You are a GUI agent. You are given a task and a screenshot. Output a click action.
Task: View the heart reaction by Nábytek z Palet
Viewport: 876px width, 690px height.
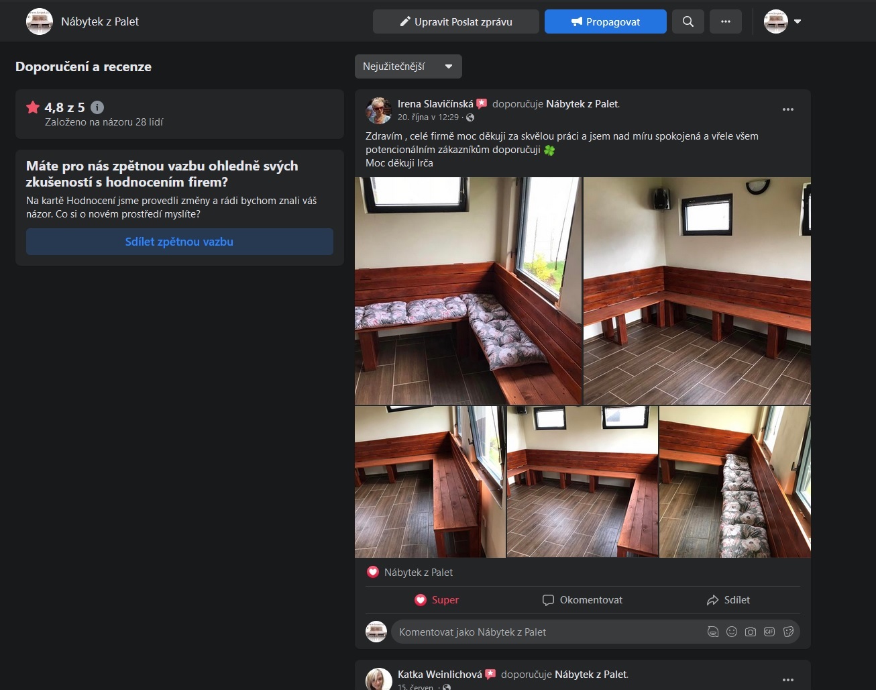tap(373, 573)
